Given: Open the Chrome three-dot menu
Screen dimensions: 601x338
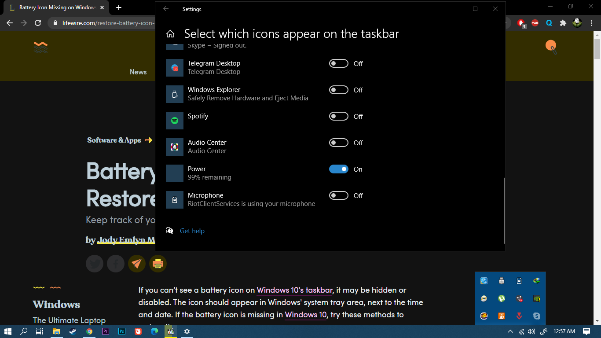Looking at the screenshot, I should click(592, 23).
